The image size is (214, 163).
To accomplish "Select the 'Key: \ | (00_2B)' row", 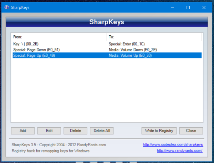I will click(107, 44).
